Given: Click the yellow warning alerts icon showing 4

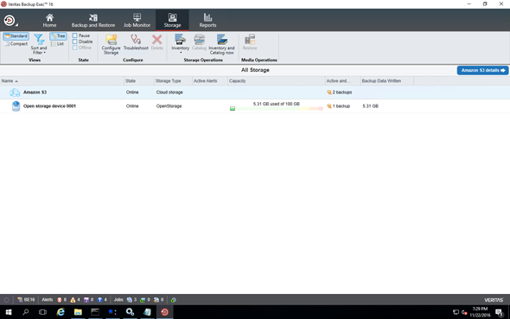Looking at the screenshot, I should click(73, 300).
